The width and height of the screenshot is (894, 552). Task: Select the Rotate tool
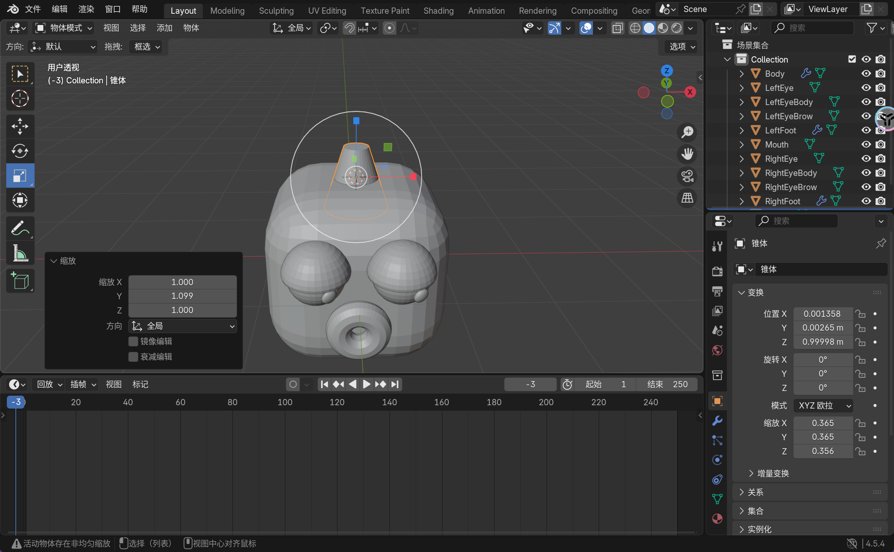(x=20, y=151)
